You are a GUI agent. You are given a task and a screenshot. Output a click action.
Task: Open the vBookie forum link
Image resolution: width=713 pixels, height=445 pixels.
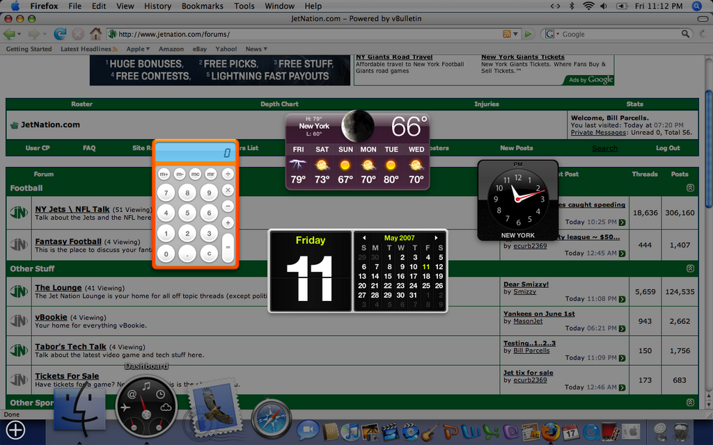tap(51, 317)
